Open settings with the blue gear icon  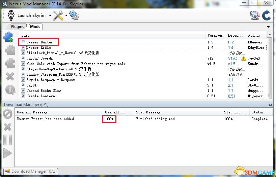[74, 15]
